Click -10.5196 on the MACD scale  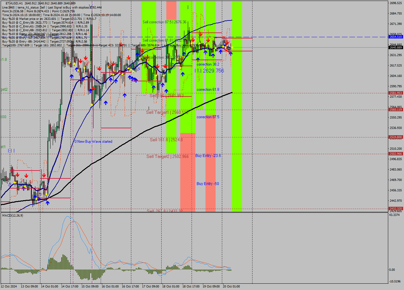pyautogui.click(x=395, y=281)
